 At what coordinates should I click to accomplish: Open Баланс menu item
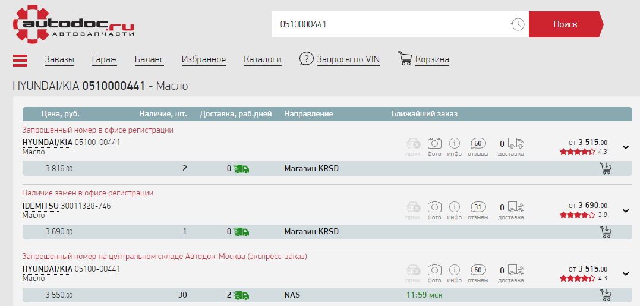point(149,60)
